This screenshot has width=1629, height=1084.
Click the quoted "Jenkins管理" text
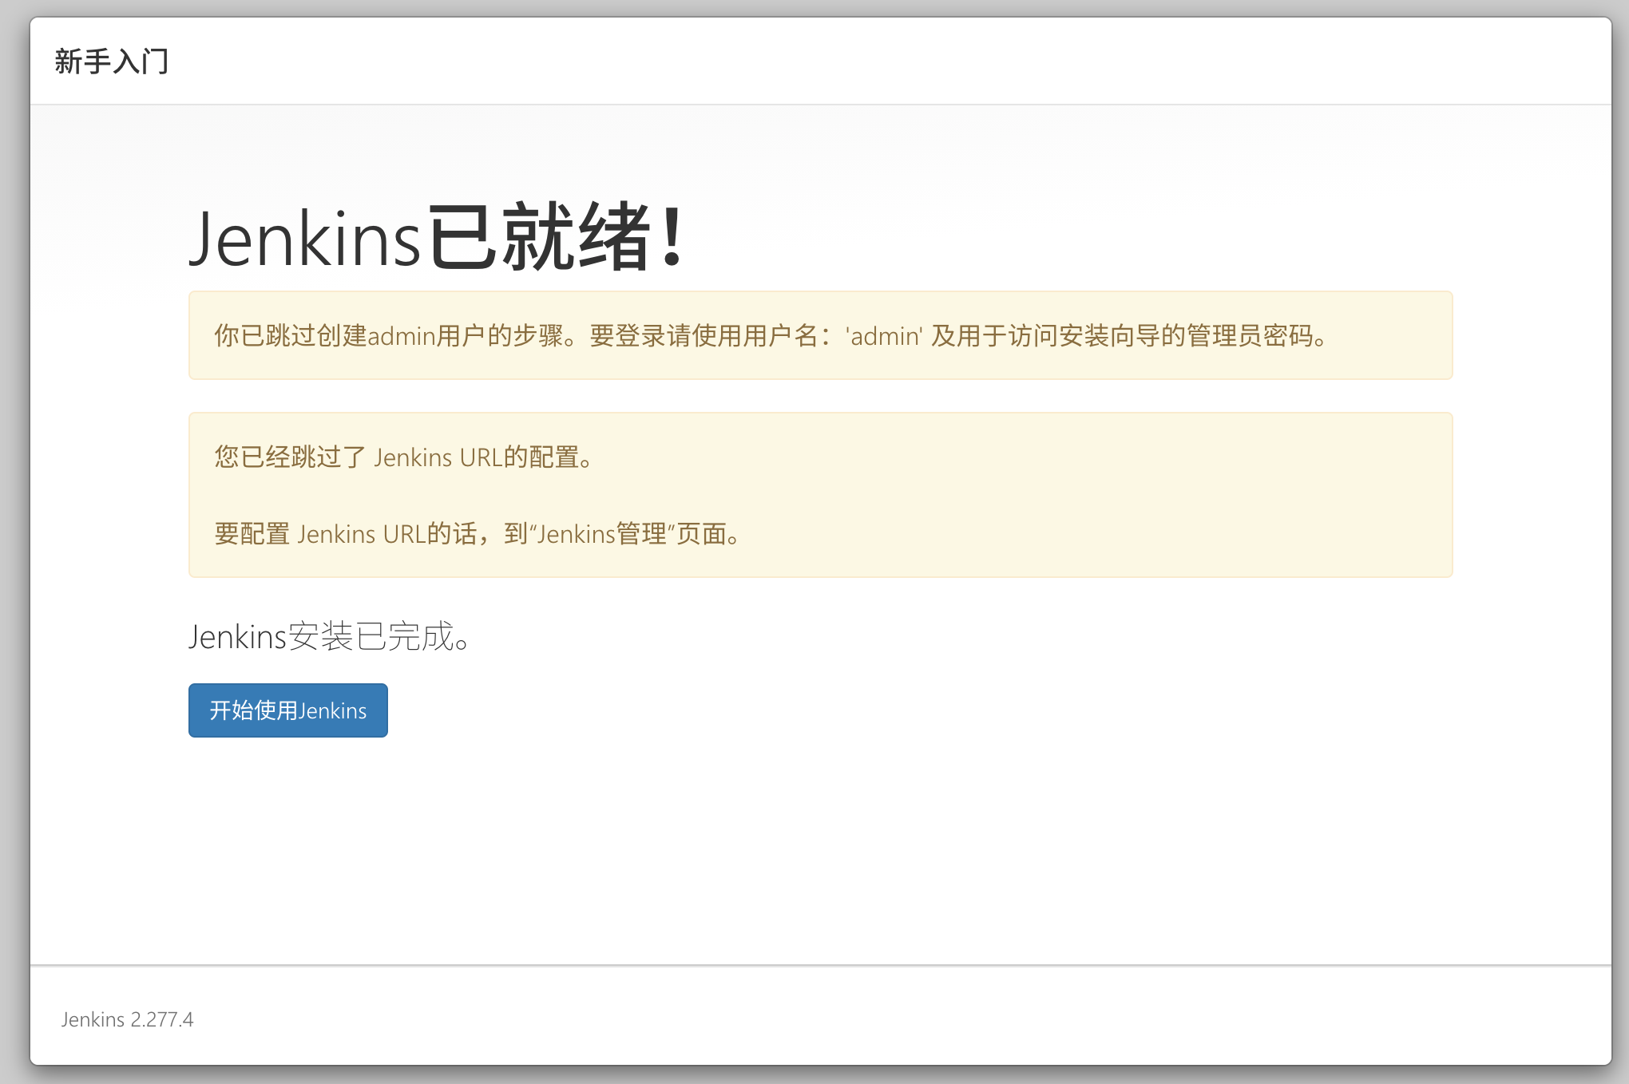point(602,534)
